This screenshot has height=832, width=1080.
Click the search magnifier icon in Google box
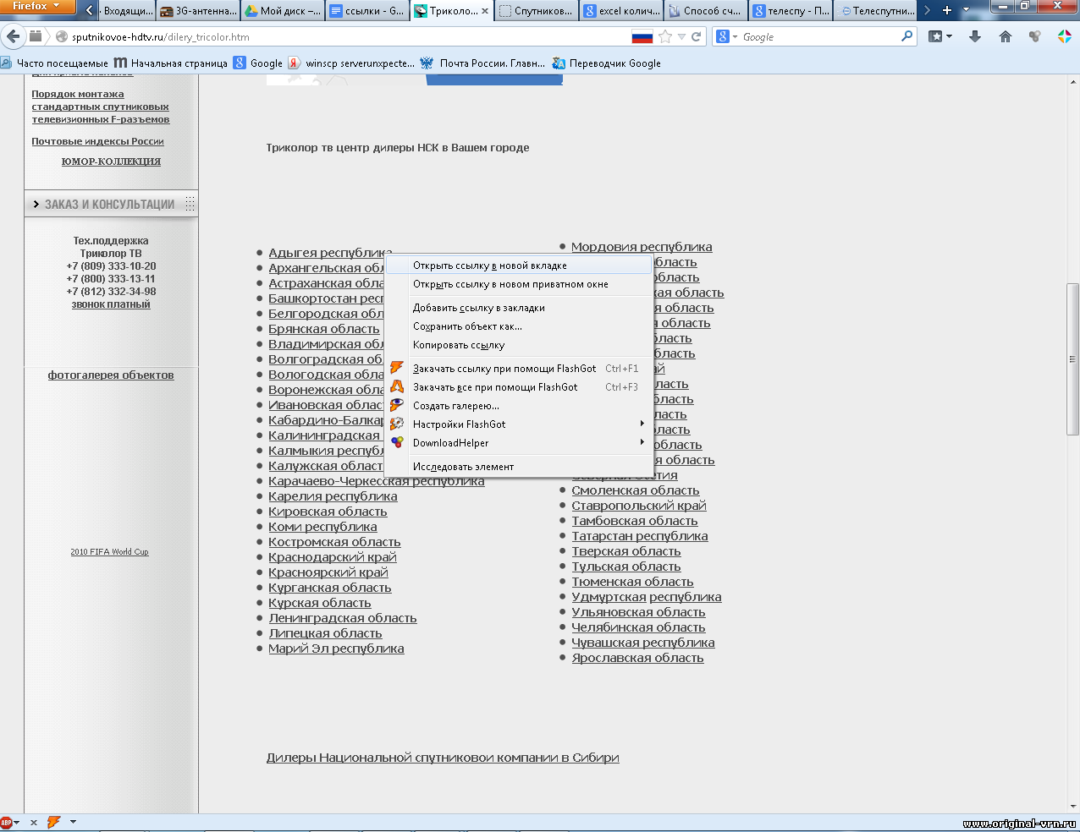[907, 36]
